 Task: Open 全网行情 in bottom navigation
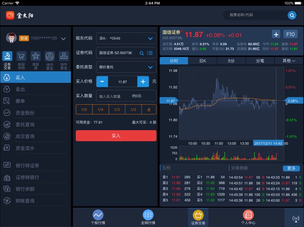(x=148, y=217)
